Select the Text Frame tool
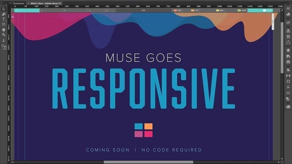292x164 pixels. click(4, 47)
